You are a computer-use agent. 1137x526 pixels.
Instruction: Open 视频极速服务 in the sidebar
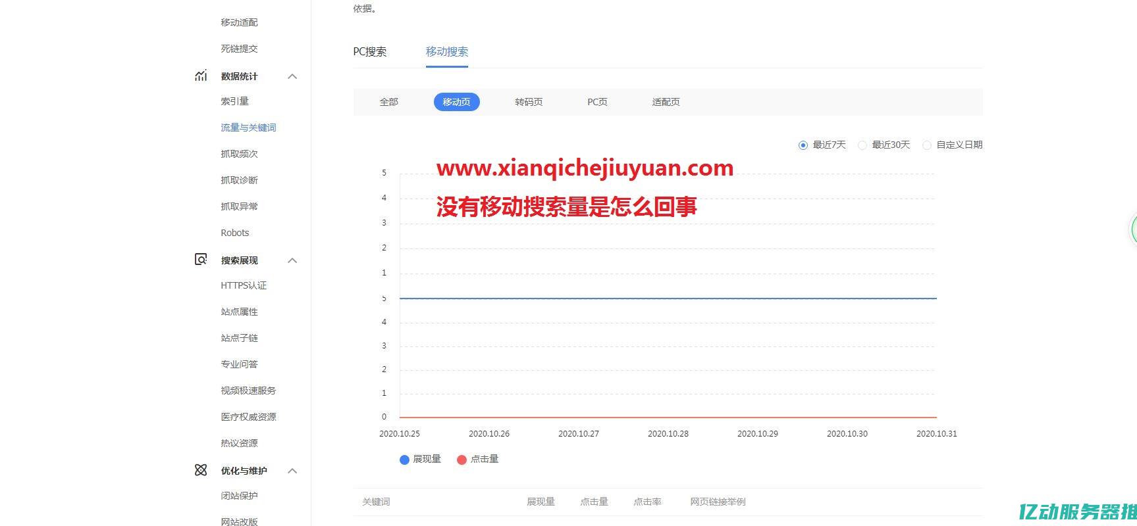pyautogui.click(x=248, y=391)
